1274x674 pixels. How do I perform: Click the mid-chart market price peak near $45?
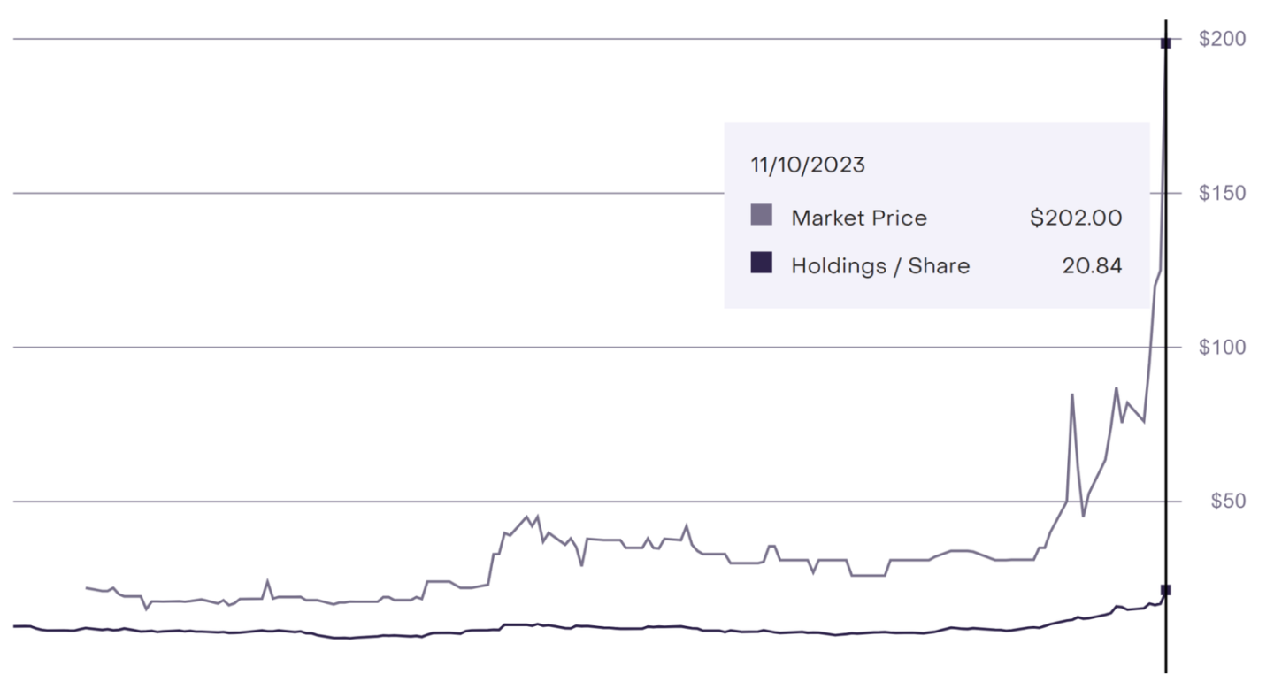pos(527,517)
